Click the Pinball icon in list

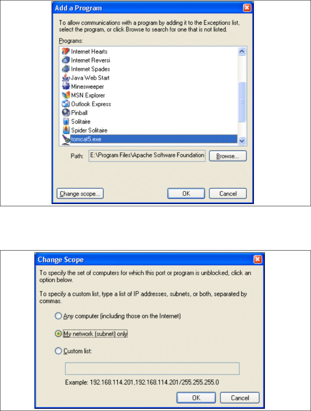(66, 112)
